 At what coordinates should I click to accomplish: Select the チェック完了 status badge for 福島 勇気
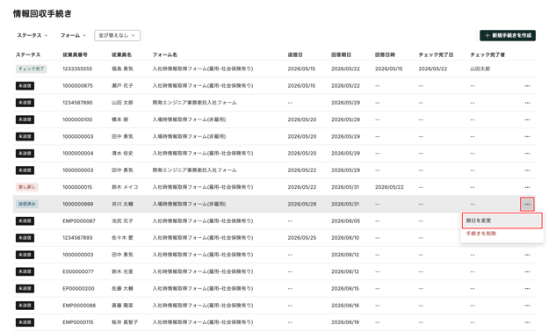click(x=31, y=69)
